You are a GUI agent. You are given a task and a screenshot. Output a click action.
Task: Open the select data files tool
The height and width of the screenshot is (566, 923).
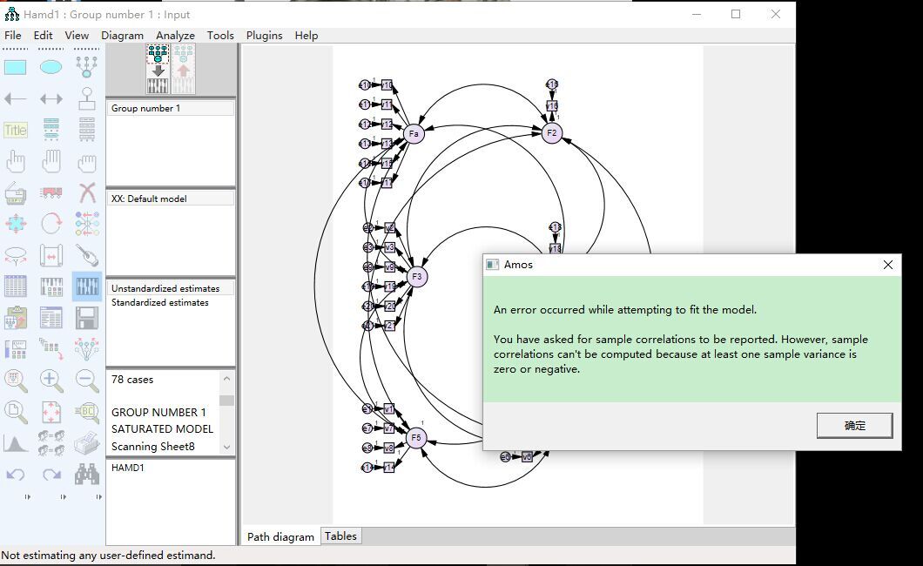coord(16,286)
